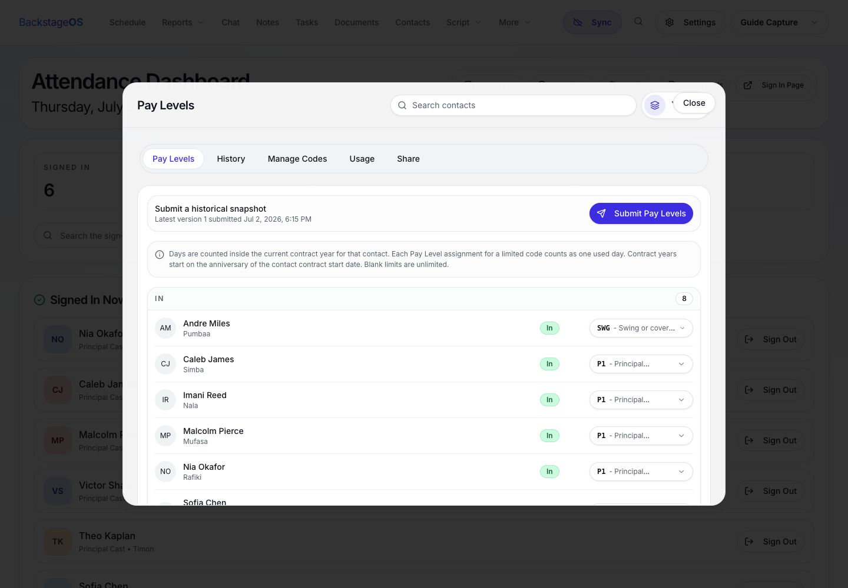Sign out Nia Okafor on dashboard
The width and height of the screenshot is (848, 588).
770,339
